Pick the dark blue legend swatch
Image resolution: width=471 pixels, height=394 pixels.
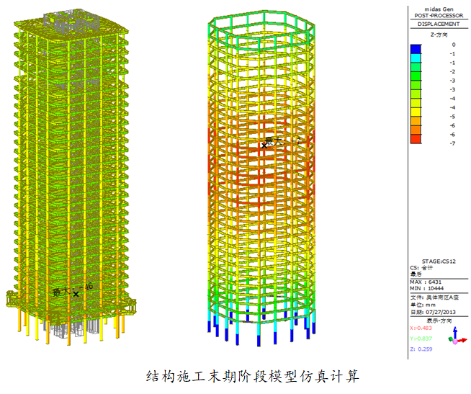[x=416, y=49]
